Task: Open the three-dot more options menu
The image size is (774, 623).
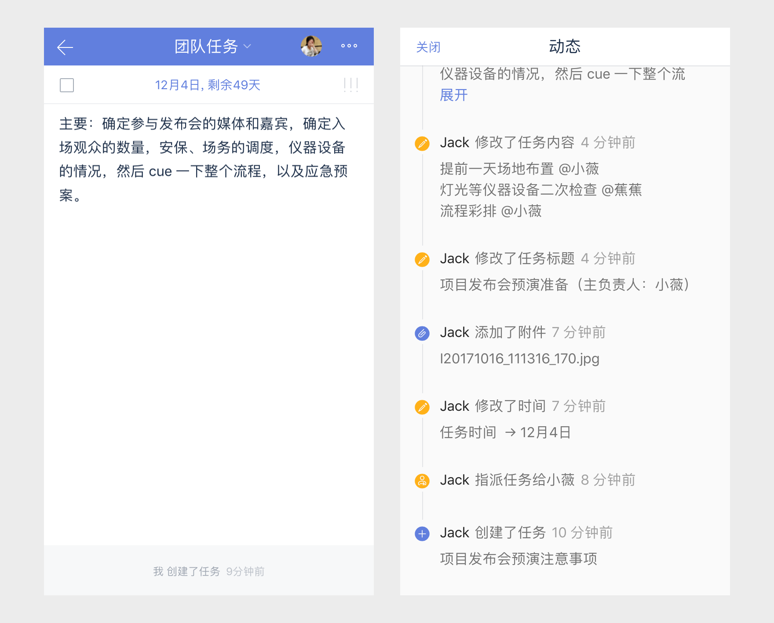Action: click(x=349, y=46)
